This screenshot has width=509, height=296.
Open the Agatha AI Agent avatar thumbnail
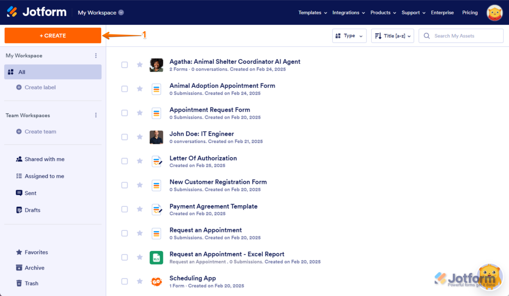point(156,65)
